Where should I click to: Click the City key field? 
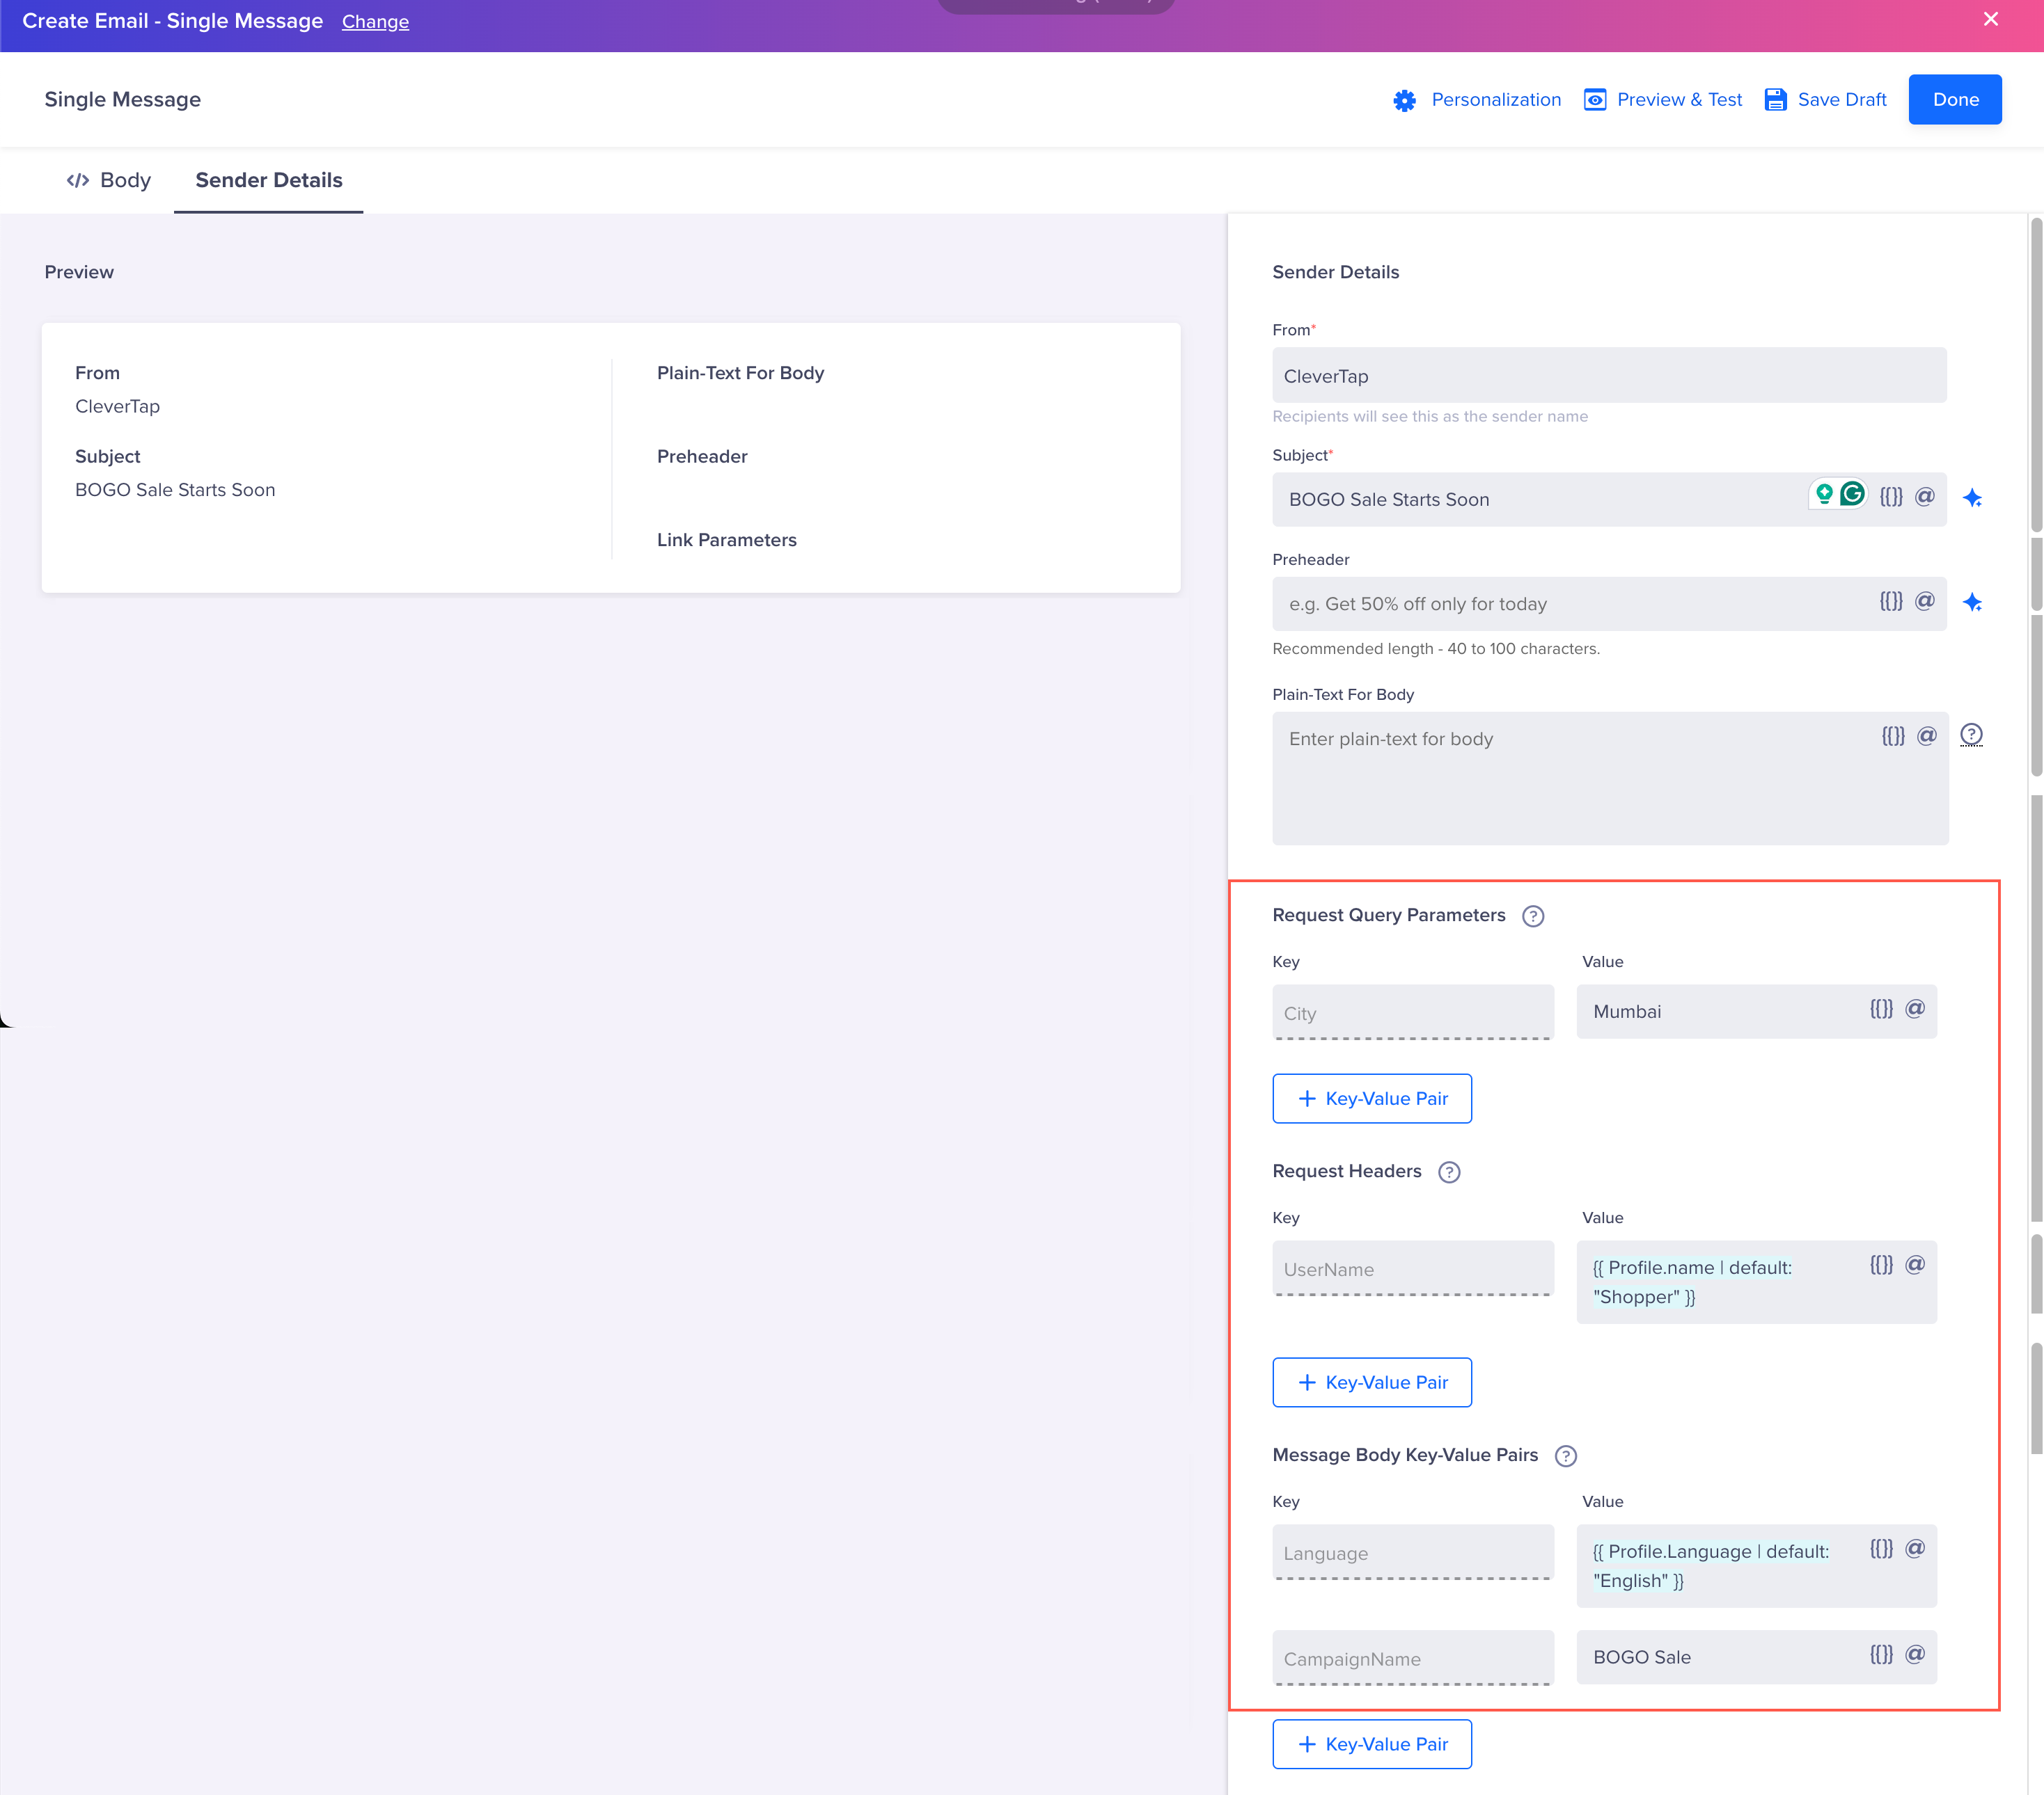click(1412, 1012)
